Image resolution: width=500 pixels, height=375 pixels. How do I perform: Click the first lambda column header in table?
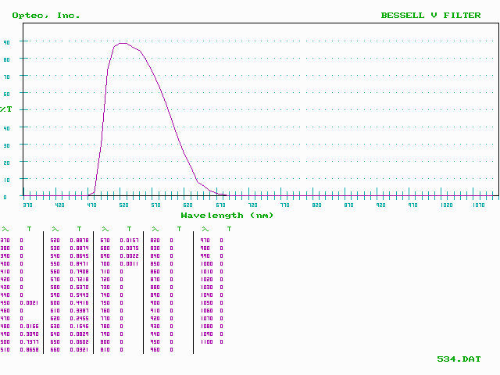(5, 229)
